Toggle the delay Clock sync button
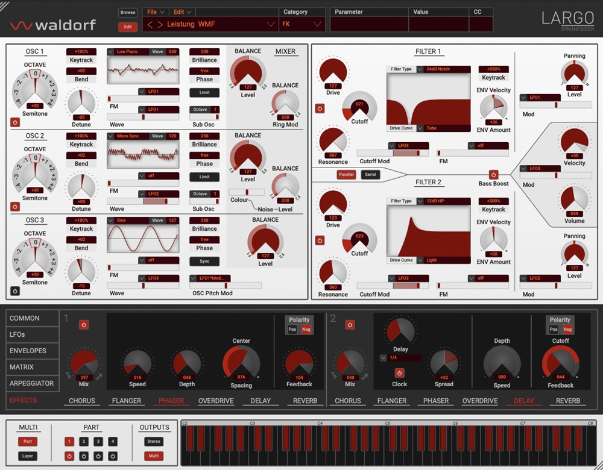603x470 pixels. 399,373
